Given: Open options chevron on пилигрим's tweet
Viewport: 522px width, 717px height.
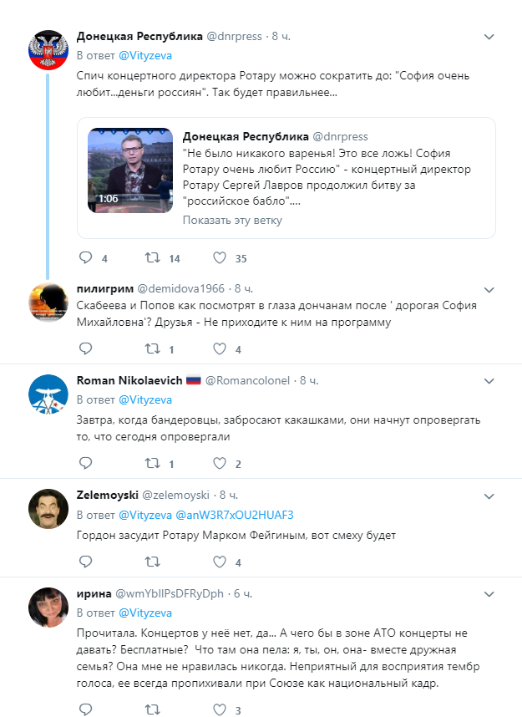Looking at the screenshot, I should [x=489, y=289].
